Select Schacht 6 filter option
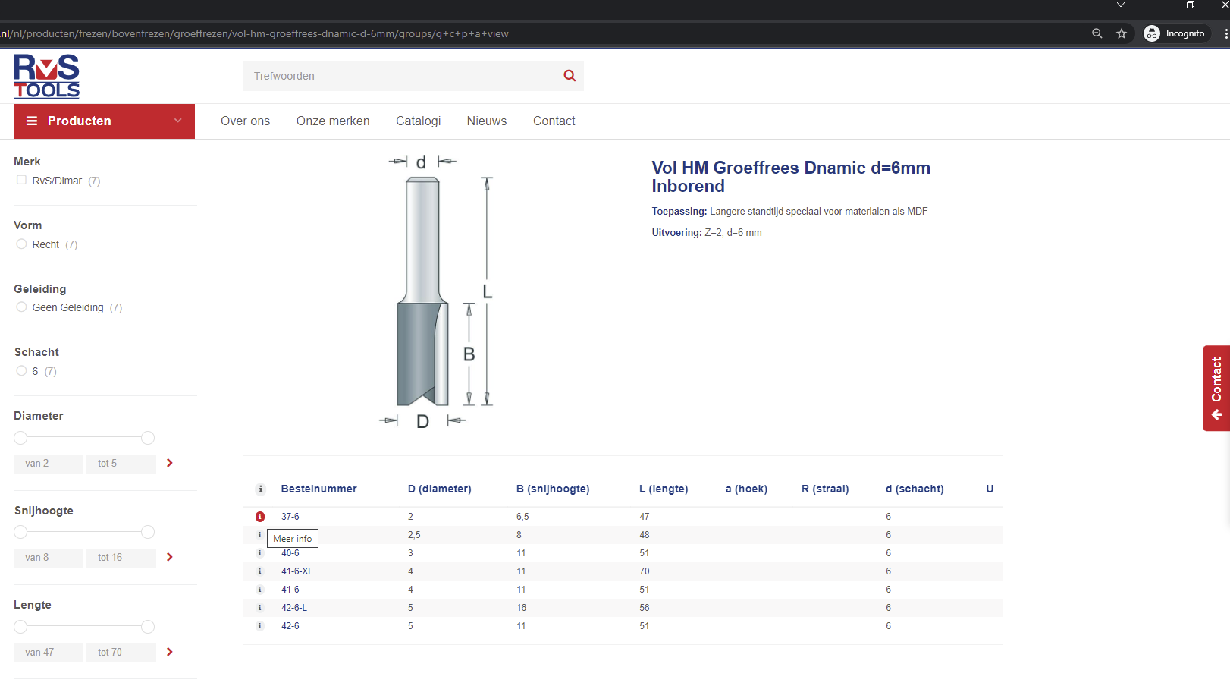Viewport: 1230px width, 686px height. click(x=21, y=370)
